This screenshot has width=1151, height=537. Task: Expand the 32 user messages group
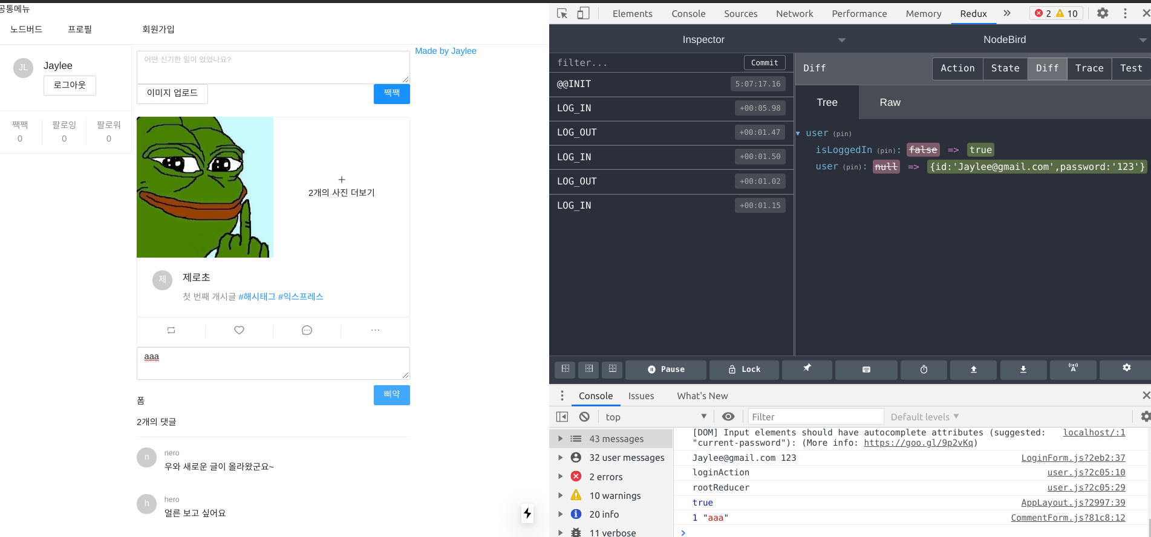pos(560,457)
